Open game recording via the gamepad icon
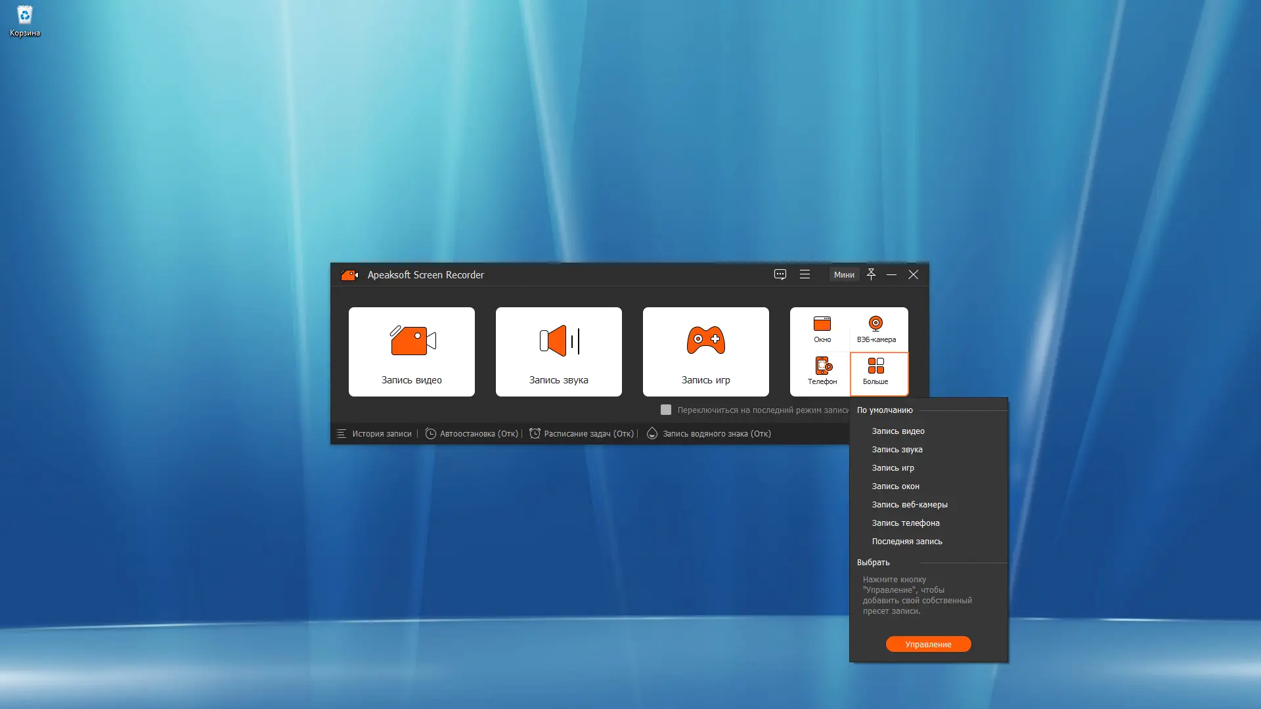 click(x=705, y=341)
